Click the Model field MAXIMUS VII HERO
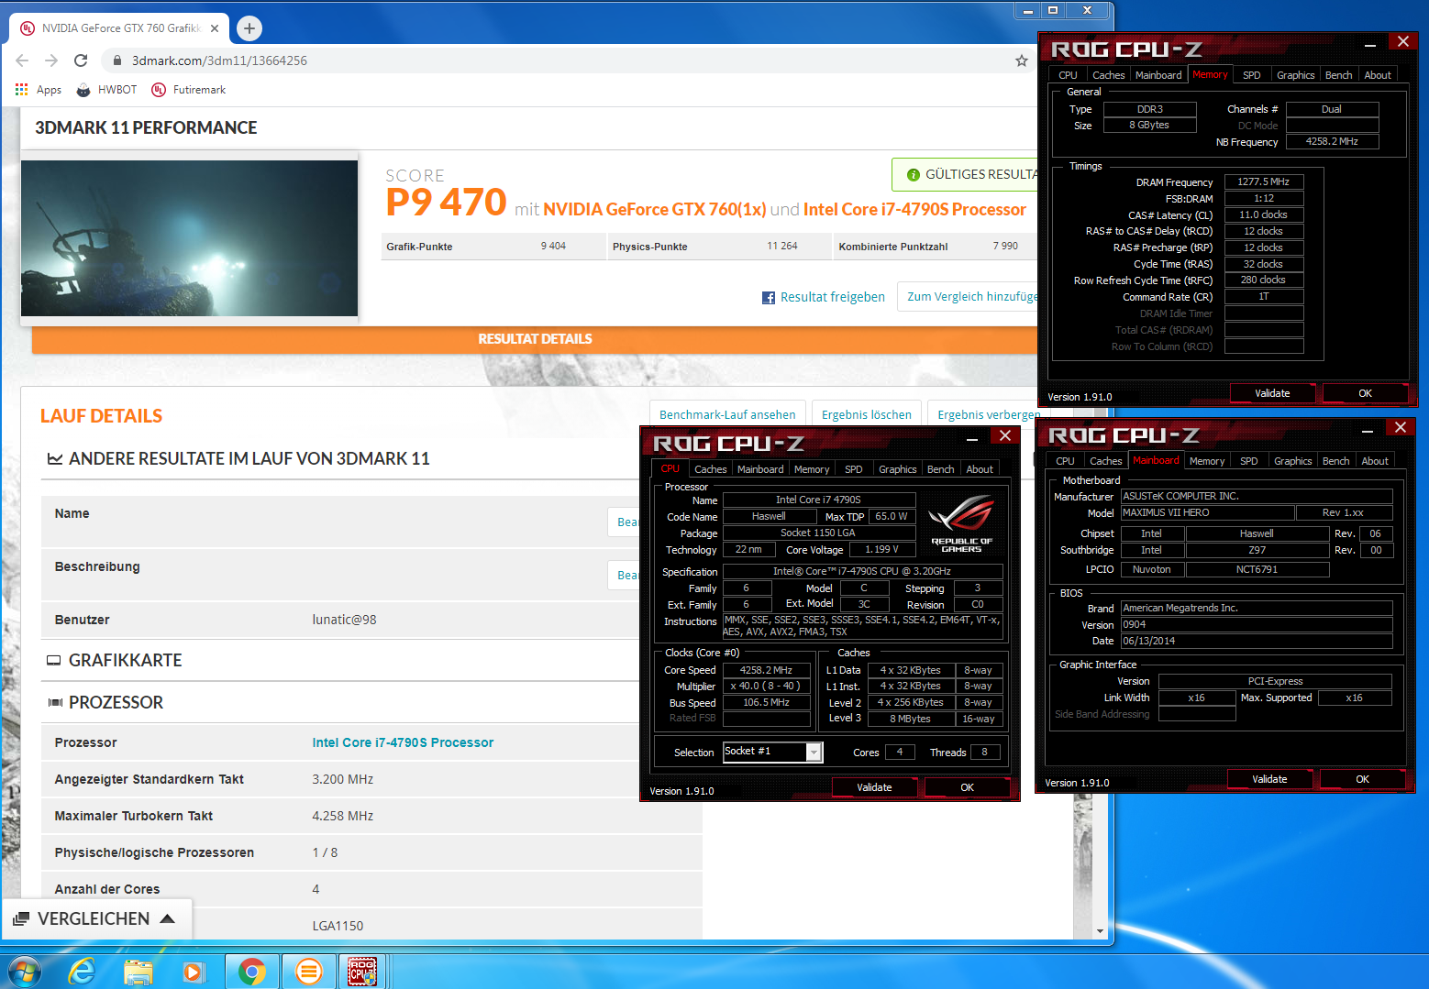This screenshot has height=989, width=1429. coord(1207,512)
